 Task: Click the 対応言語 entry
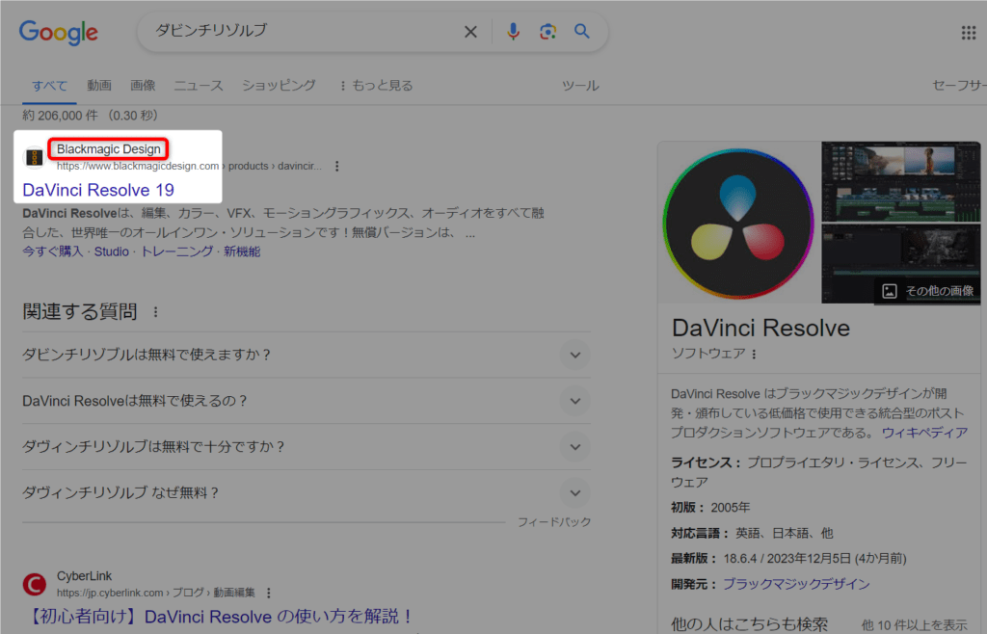coord(752,534)
